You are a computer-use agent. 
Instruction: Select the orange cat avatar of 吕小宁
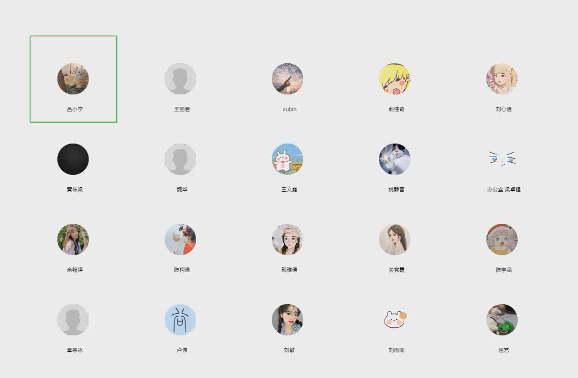pyautogui.click(x=73, y=79)
